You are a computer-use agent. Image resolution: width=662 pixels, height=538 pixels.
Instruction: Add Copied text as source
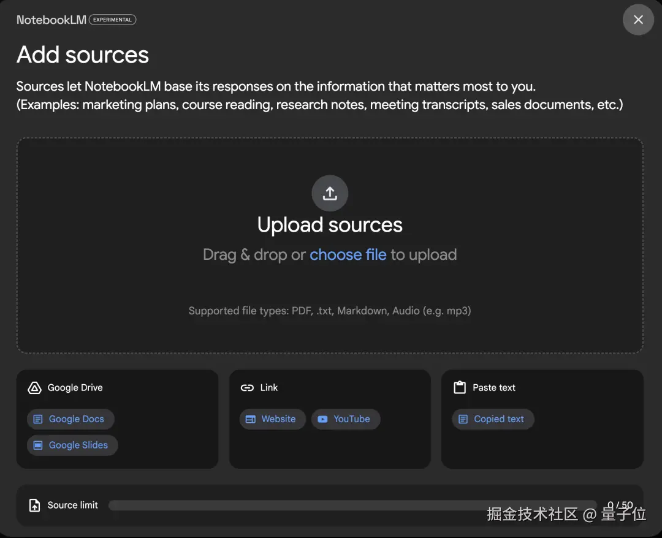[x=493, y=419]
